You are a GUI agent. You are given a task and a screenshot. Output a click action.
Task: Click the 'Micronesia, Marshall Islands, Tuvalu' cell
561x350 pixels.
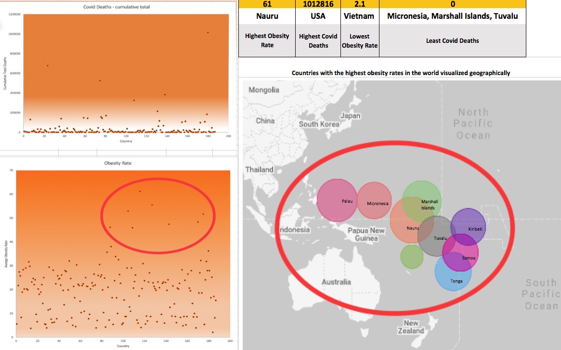point(452,16)
